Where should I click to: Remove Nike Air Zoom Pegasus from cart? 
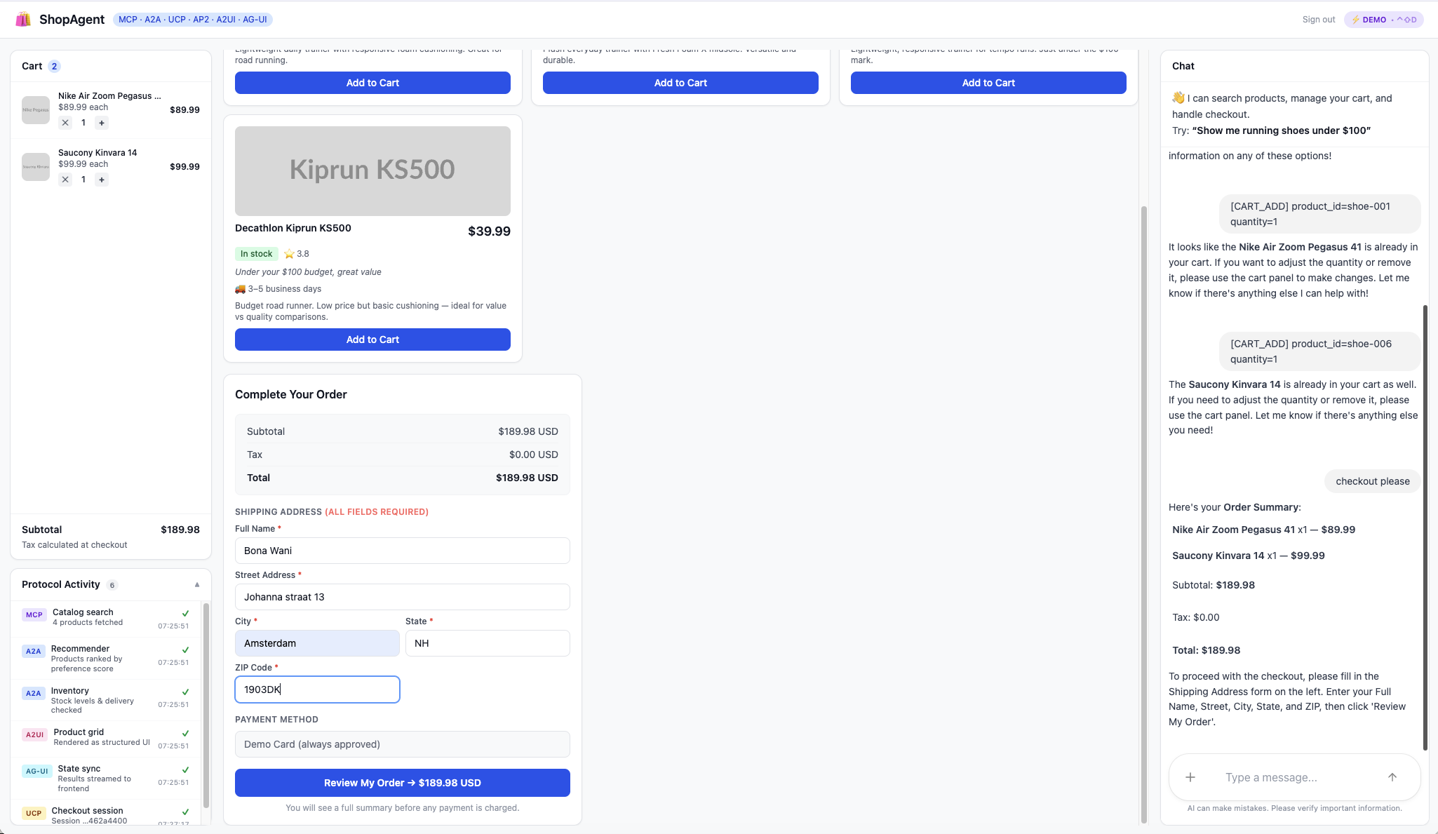(65, 122)
